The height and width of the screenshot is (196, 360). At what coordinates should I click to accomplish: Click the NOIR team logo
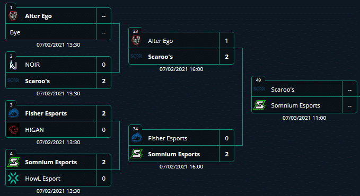[x=13, y=65]
